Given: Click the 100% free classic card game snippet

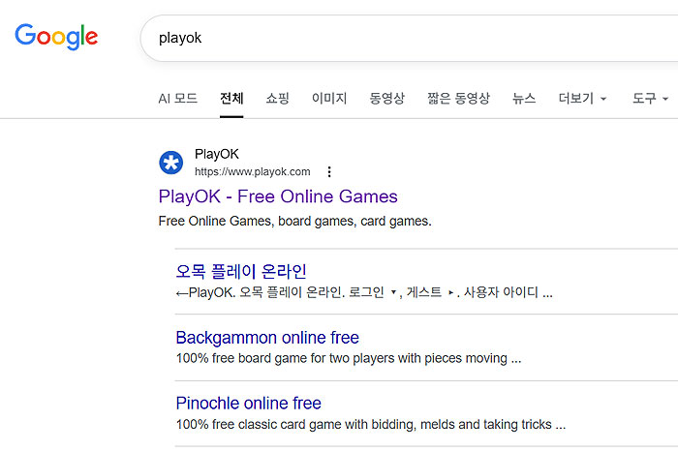Looking at the screenshot, I should (x=371, y=425).
